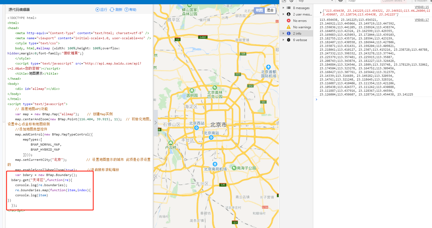Click the 青云店镇 label on map
This screenshot has height=228, width=432.
pyautogui.click(x=242, y=197)
